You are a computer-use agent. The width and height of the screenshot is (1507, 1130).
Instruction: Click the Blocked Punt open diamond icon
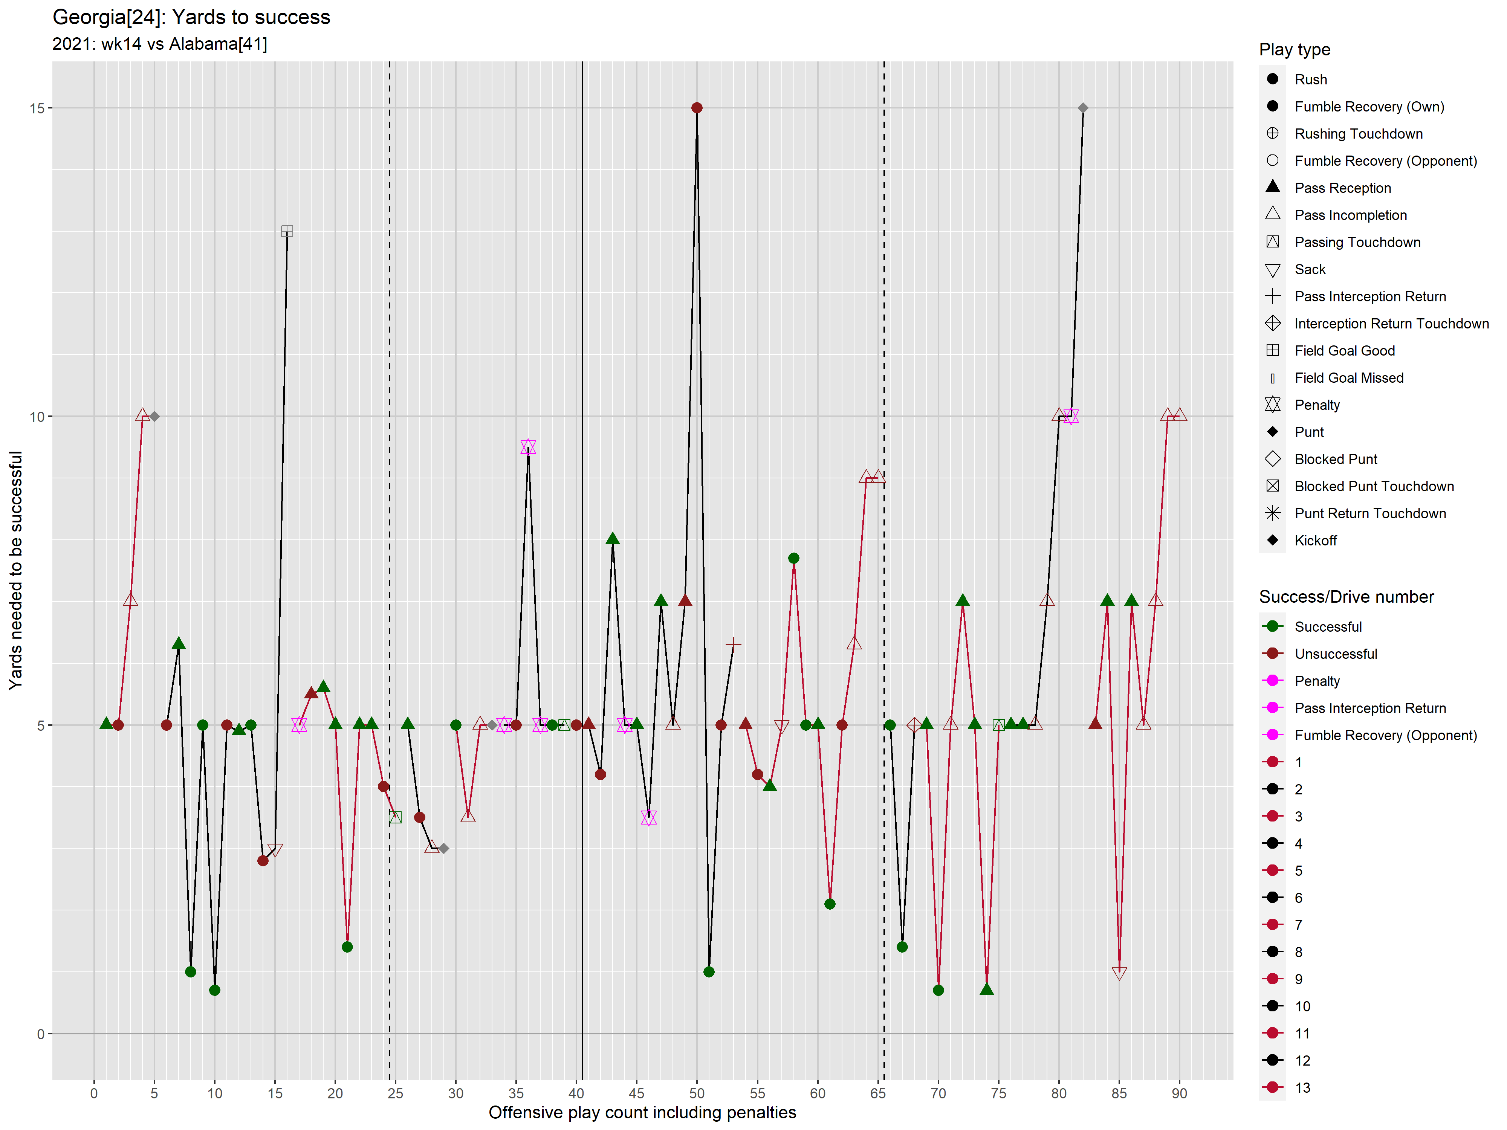[x=1272, y=459]
